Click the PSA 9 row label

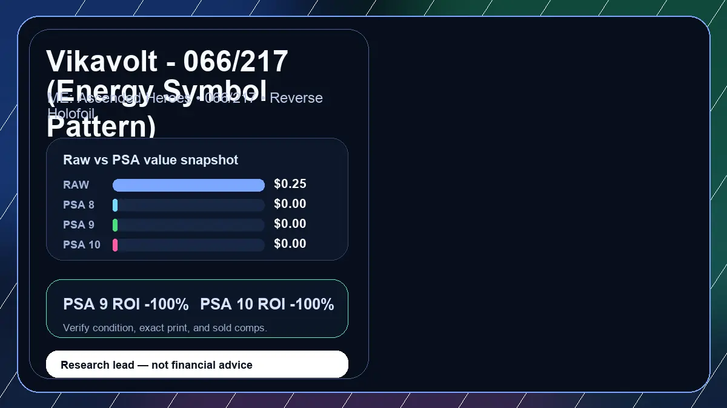[x=79, y=225]
